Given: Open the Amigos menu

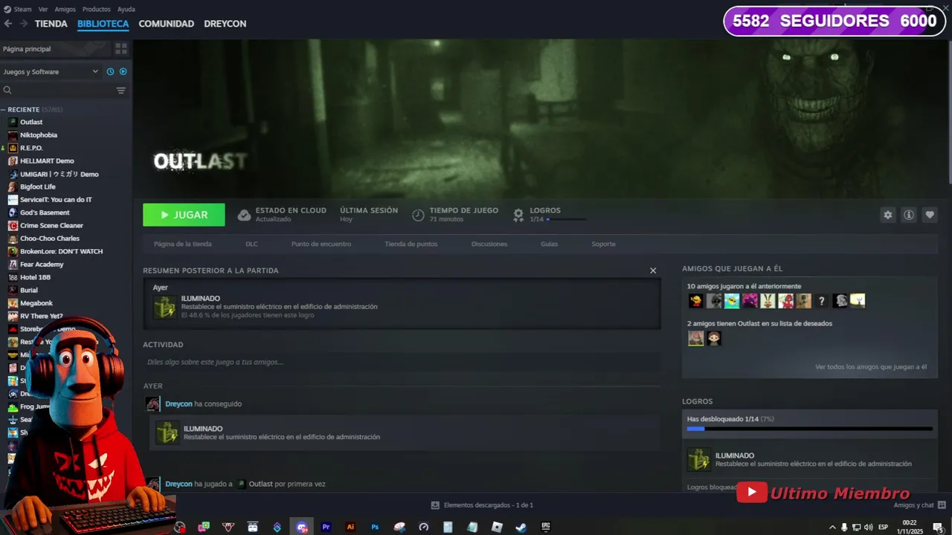Looking at the screenshot, I should click(65, 9).
